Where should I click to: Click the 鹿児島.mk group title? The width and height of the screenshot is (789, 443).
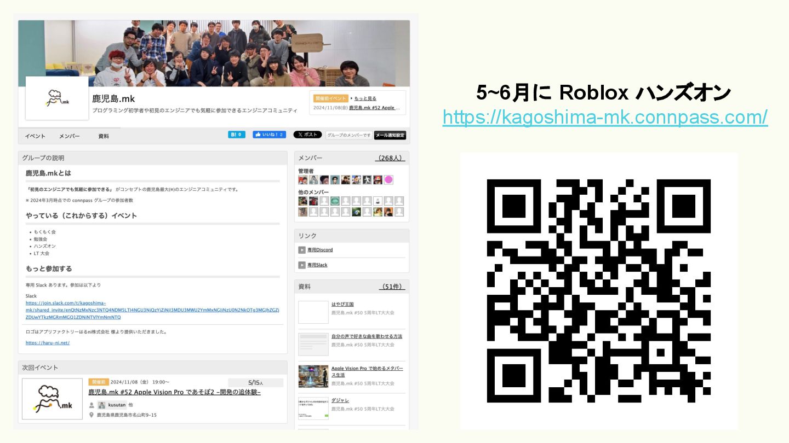113,99
